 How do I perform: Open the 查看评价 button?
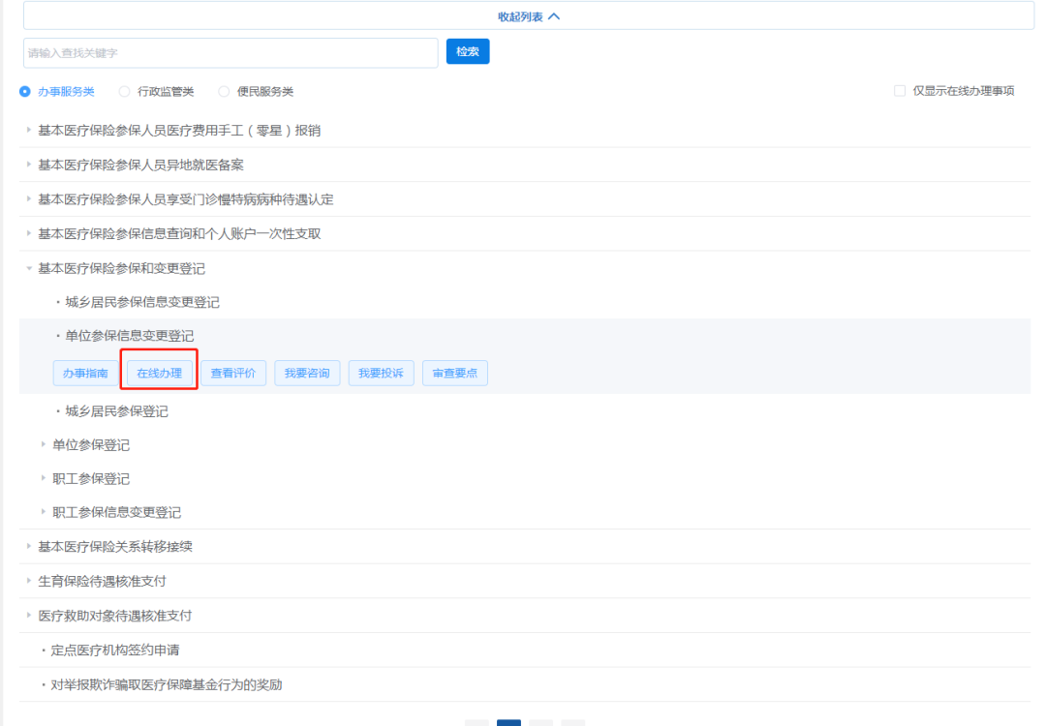tap(233, 374)
